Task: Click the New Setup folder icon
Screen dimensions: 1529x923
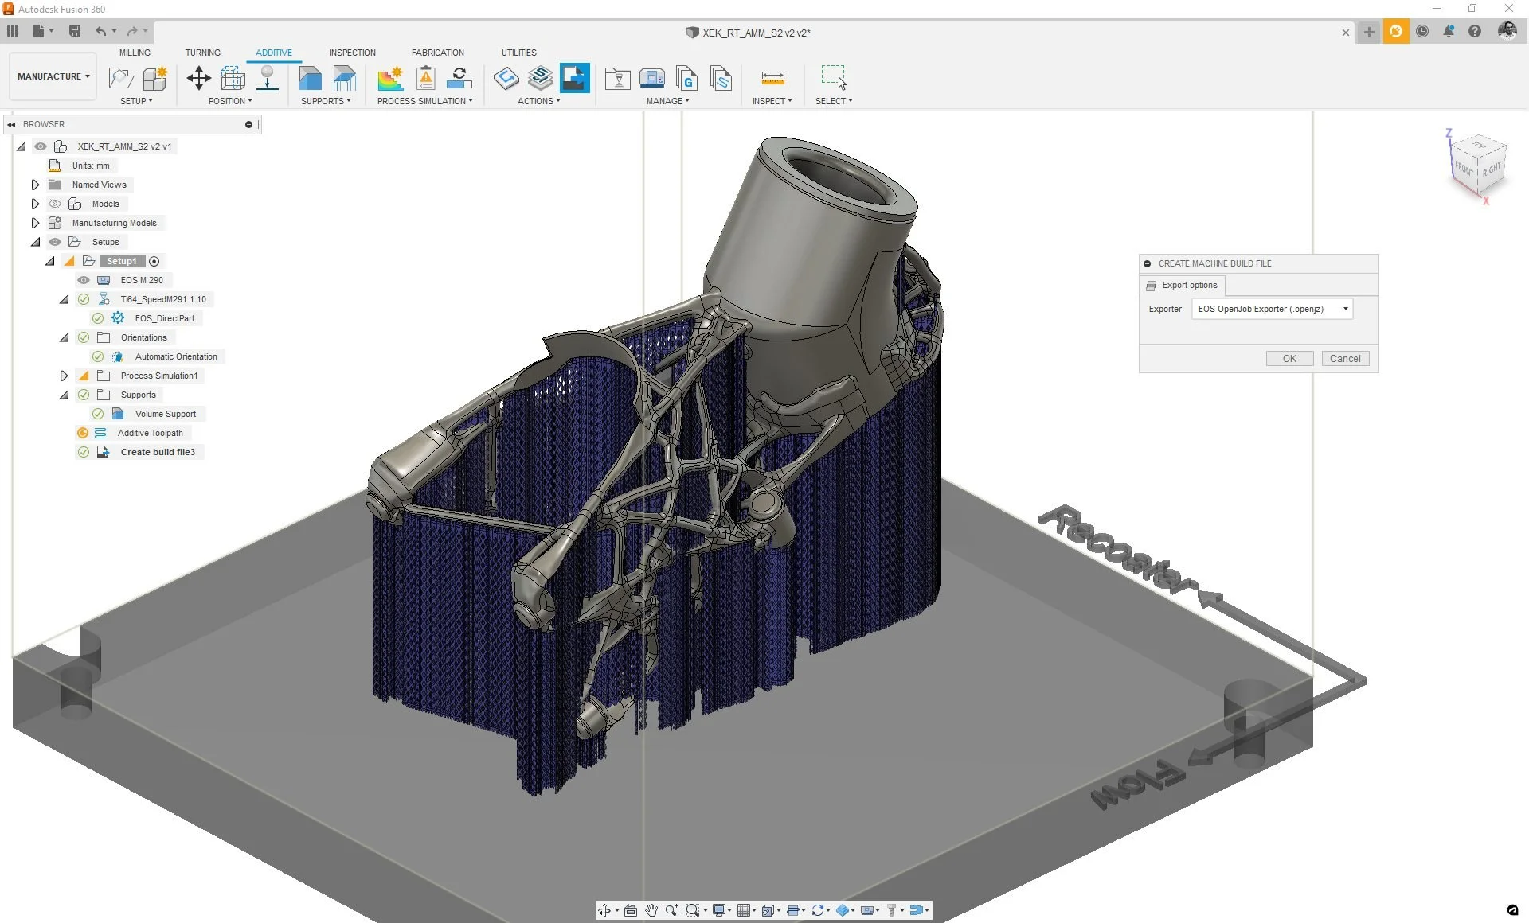Action: pos(120,78)
